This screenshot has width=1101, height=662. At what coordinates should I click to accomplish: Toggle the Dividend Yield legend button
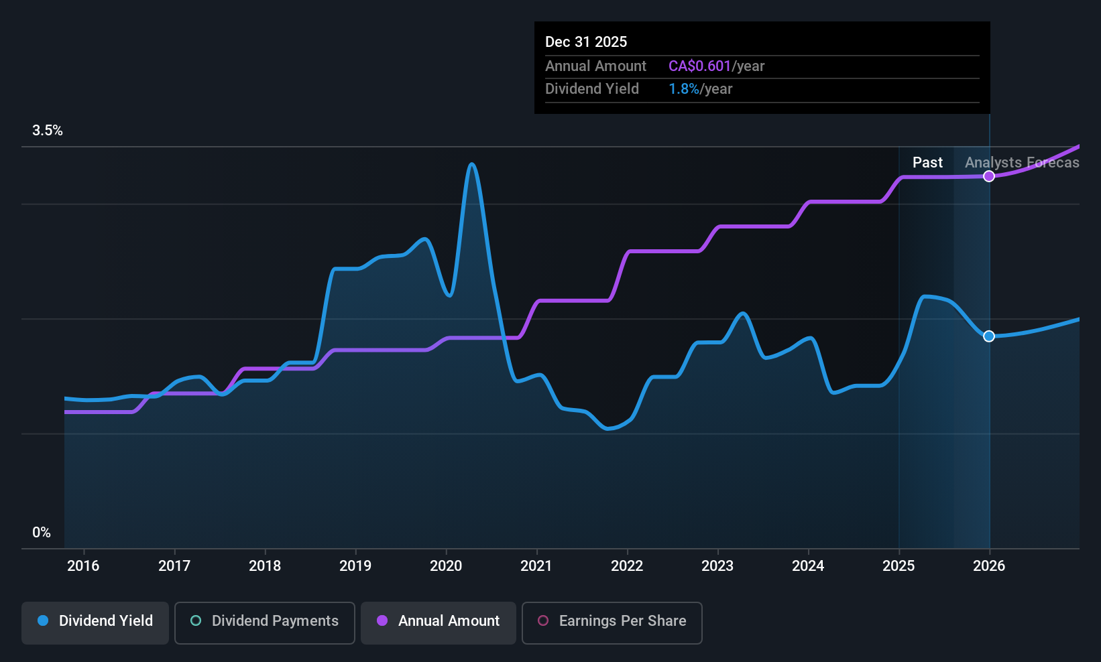pos(95,622)
